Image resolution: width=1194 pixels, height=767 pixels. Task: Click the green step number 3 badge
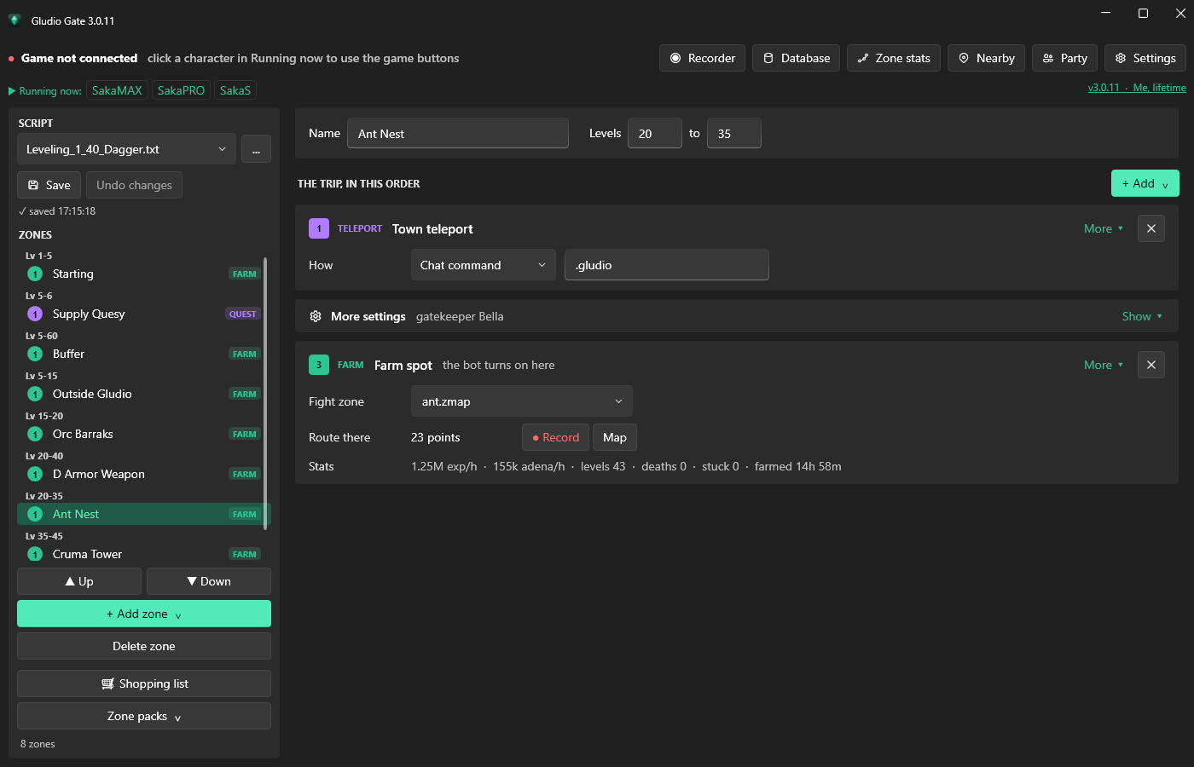[319, 365]
